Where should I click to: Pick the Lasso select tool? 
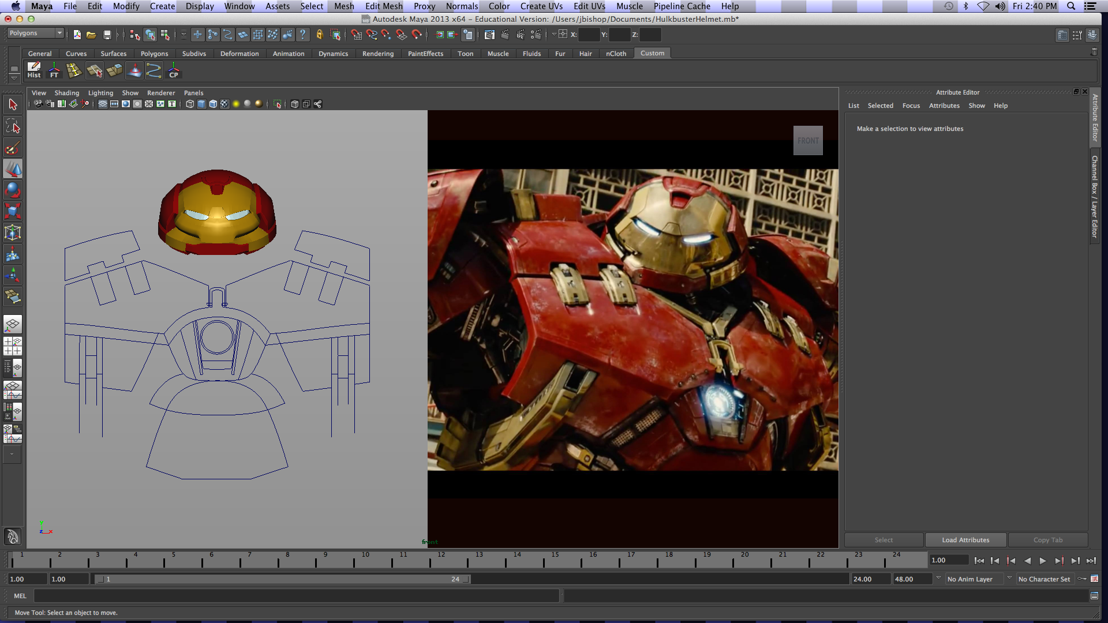tap(13, 126)
